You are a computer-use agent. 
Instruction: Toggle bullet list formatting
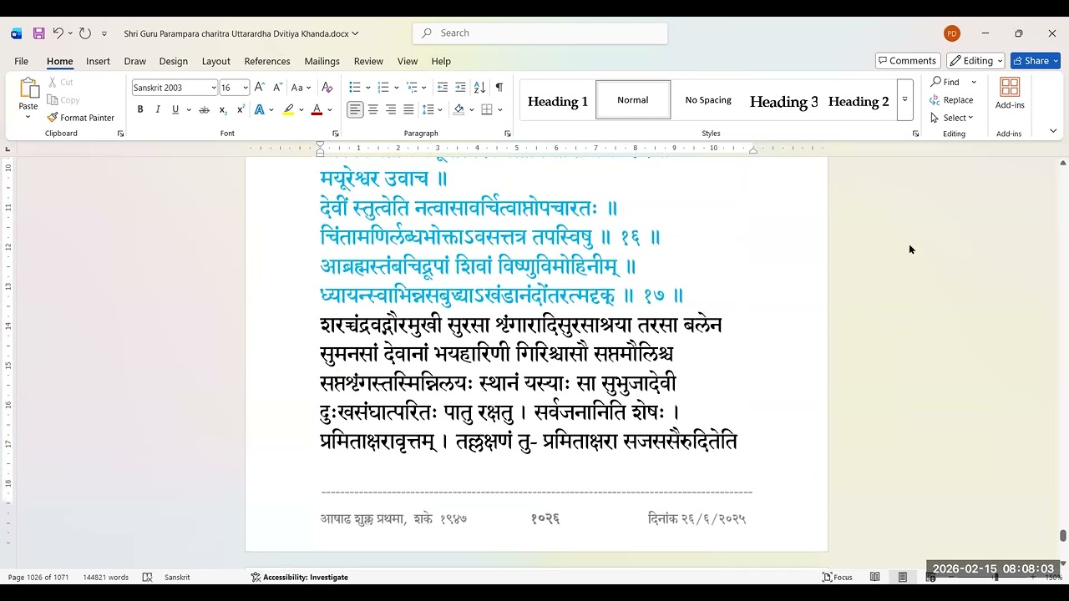(354, 88)
